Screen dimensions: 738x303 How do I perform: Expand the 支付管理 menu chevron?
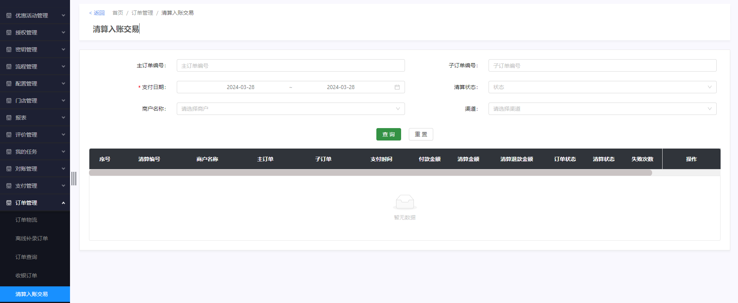(x=63, y=186)
